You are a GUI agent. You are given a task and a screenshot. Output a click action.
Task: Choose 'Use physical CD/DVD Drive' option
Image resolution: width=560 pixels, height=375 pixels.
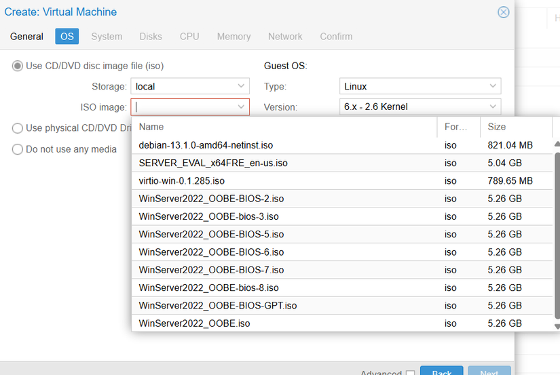click(18, 128)
